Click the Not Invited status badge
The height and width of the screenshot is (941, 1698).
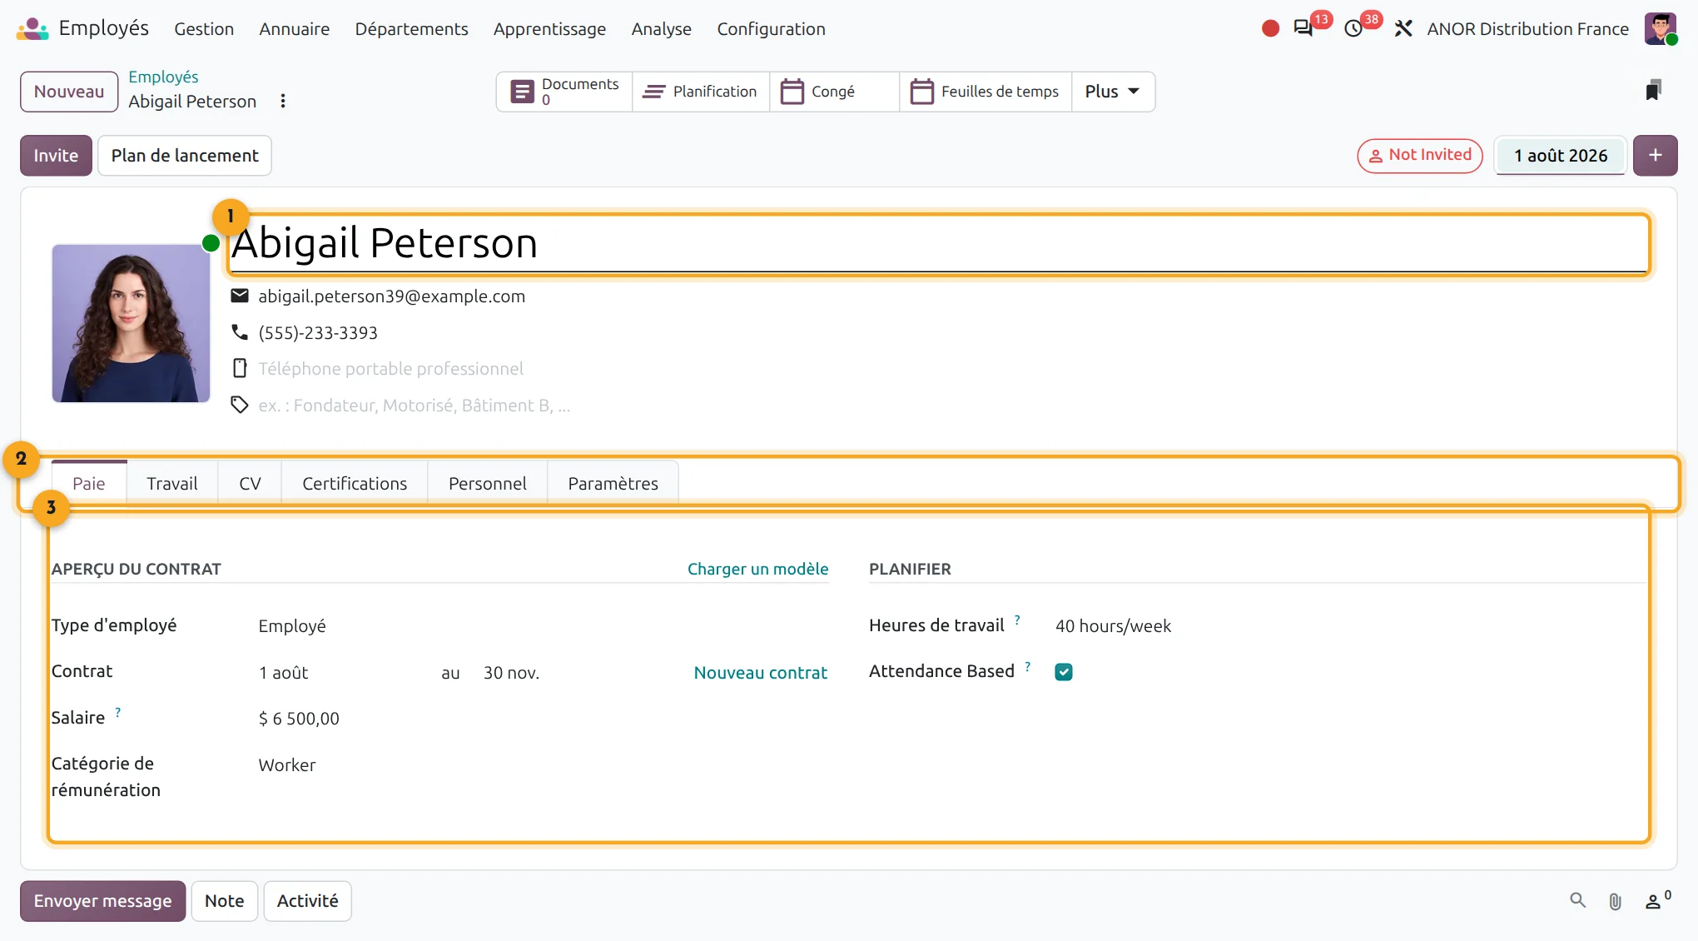(1420, 156)
